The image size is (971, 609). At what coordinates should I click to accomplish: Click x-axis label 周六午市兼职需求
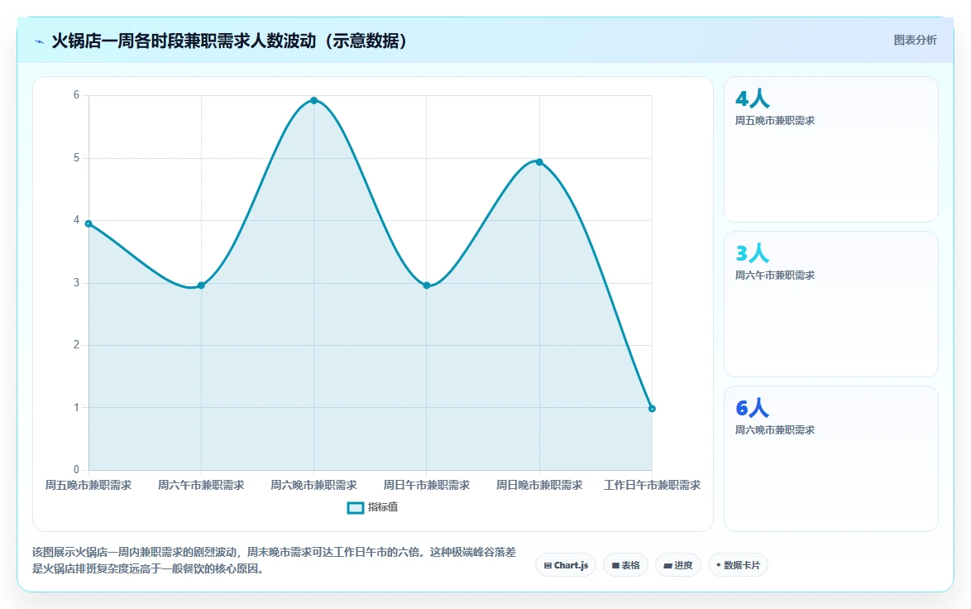tap(201, 485)
